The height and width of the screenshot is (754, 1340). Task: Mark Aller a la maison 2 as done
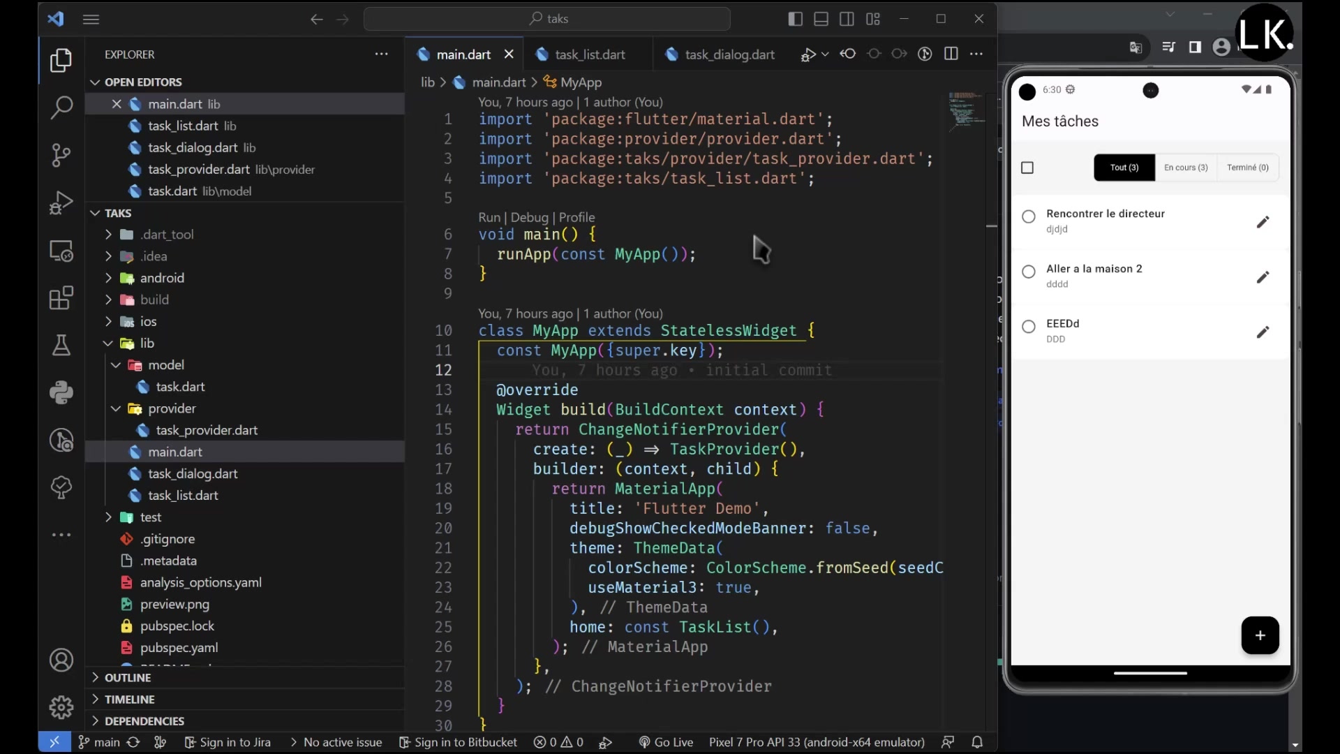click(x=1029, y=272)
